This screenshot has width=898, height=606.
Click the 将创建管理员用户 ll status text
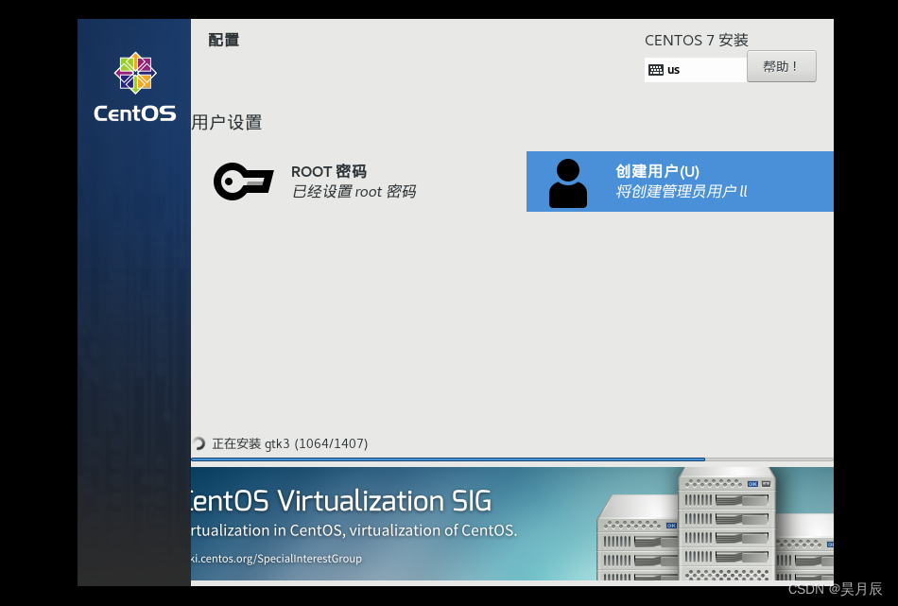click(682, 191)
